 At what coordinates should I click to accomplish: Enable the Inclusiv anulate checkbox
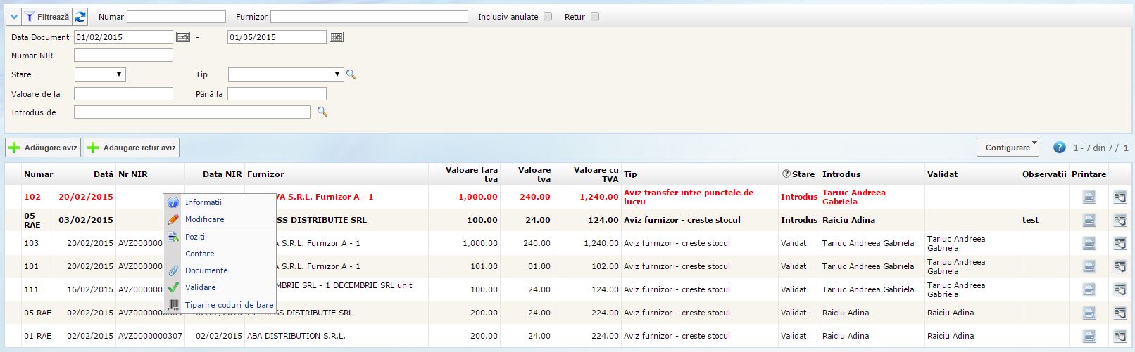point(548,17)
